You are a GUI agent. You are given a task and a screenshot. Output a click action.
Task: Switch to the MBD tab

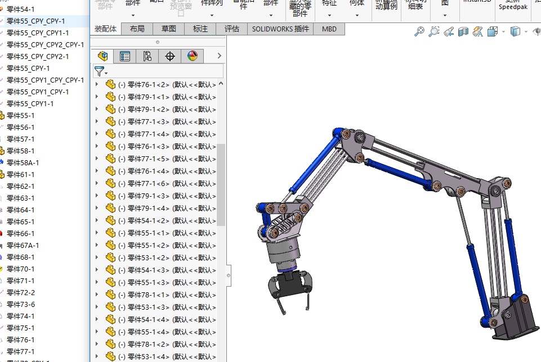(x=329, y=29)
